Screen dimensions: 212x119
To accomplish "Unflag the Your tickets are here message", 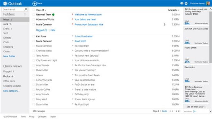I will point(72,19).
